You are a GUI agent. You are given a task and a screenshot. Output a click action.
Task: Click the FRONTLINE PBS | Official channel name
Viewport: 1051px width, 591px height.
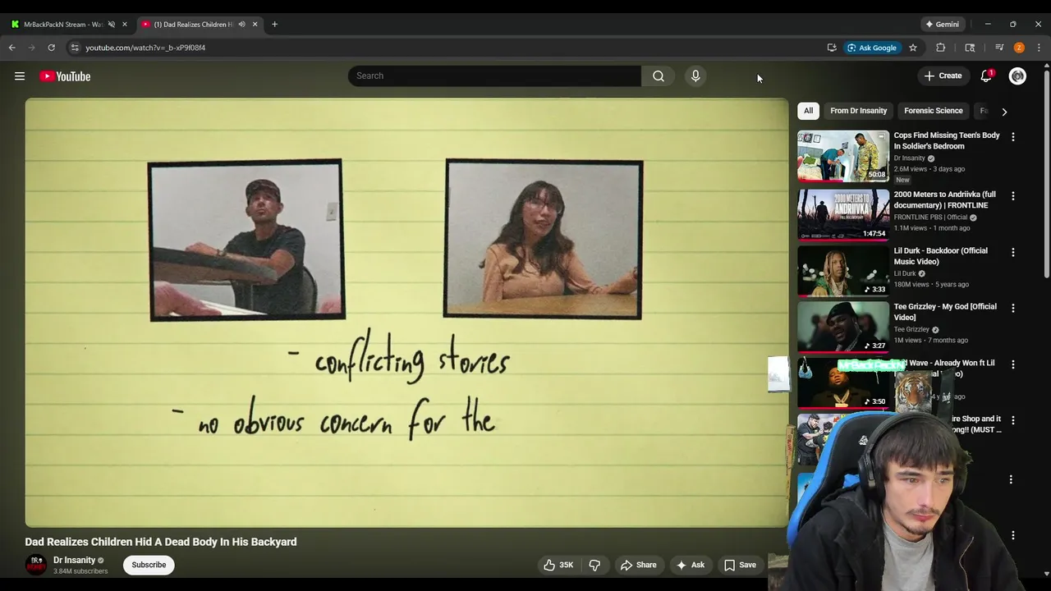[x=930, y=218]
